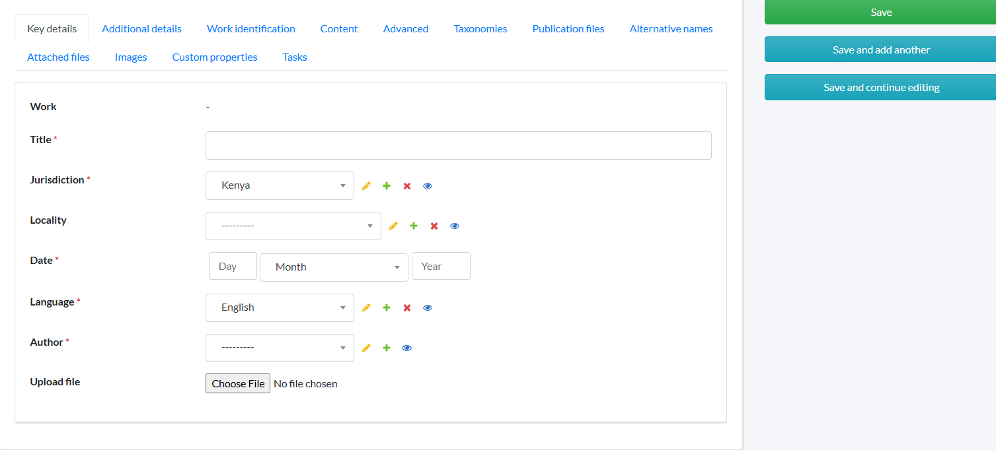996x450 pixels.
Task: Open the Alternative names tab
Action: (671, 29)
